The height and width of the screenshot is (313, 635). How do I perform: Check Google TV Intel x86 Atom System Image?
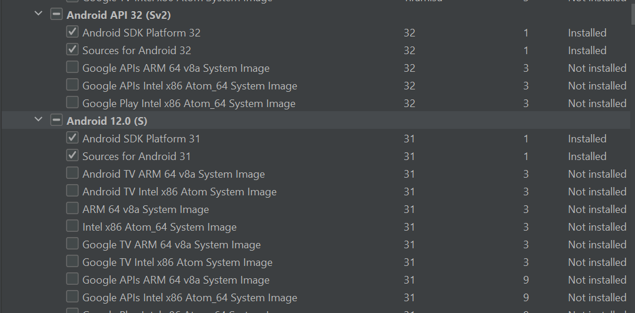(72, 262)
